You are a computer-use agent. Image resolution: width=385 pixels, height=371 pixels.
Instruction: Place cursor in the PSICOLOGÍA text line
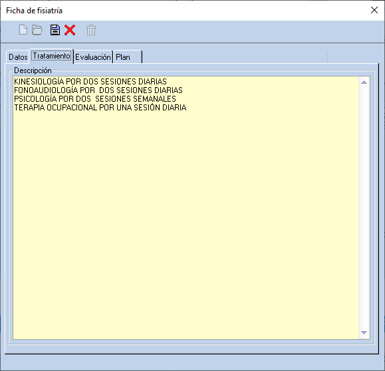pyautogui.click(x=95, y=99)
